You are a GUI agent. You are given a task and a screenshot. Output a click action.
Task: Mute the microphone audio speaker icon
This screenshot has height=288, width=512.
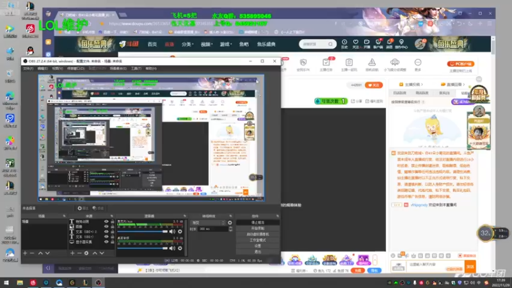coord(172,232)
